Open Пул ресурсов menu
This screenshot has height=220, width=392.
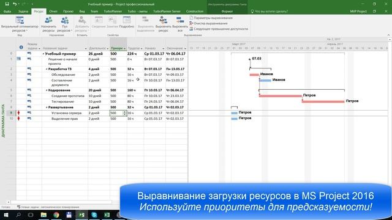[x=64, y=24]
